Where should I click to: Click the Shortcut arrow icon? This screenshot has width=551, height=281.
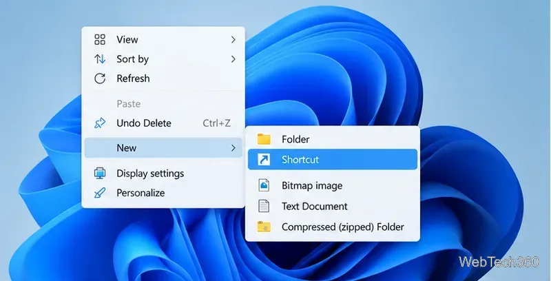pos(264,160)
